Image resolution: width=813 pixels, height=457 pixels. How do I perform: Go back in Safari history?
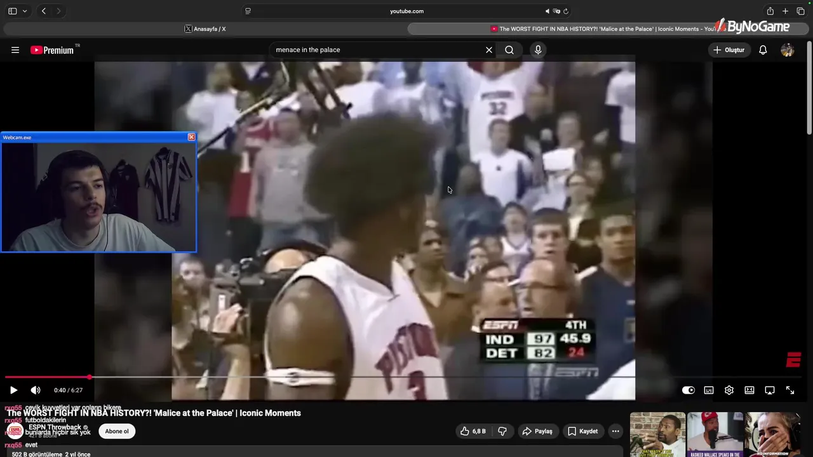(x=43, y=11)
